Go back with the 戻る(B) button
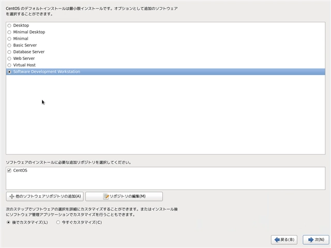Screen dimensions: 331x248 [284, 240]
